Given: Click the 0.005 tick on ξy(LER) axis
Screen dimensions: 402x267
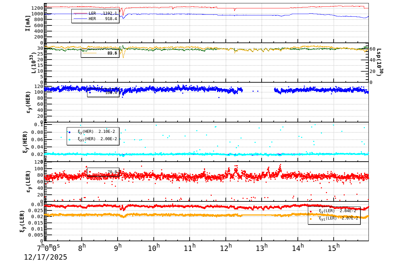Looking at the screenshot, I should [x=35, y=235].
